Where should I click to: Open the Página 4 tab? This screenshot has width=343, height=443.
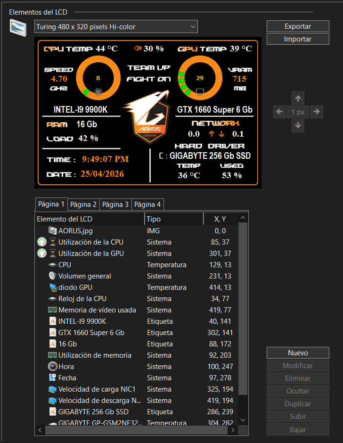coord(147,205)
